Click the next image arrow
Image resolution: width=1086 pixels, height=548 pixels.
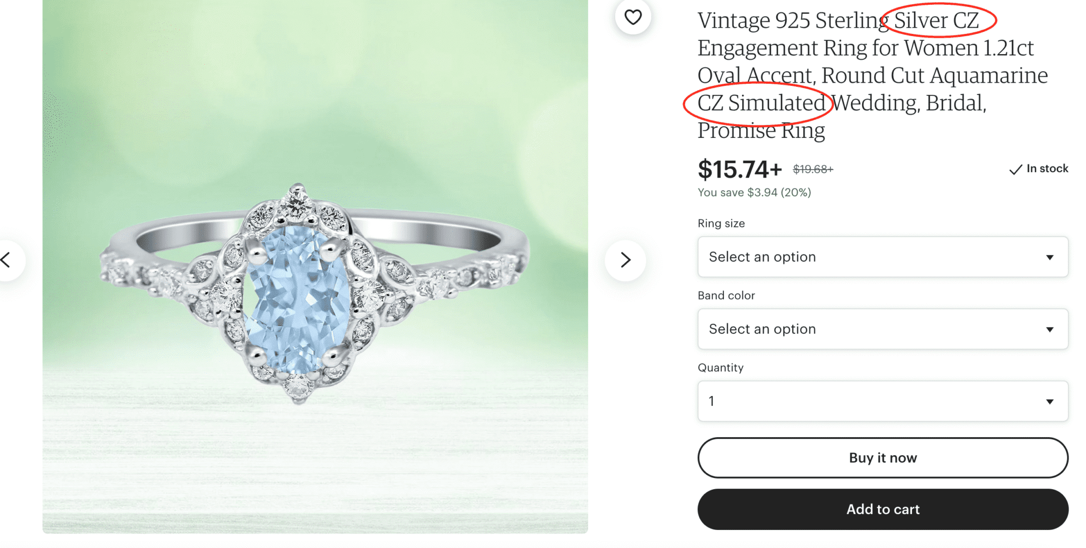pos(625,260)
